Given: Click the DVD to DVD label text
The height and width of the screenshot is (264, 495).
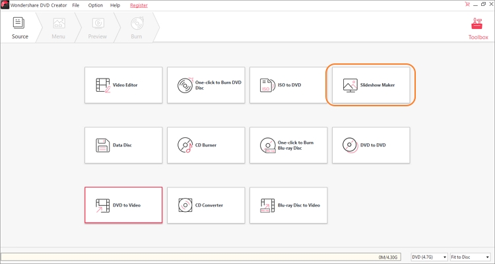Looking at the screenshot, I should 373,145.
